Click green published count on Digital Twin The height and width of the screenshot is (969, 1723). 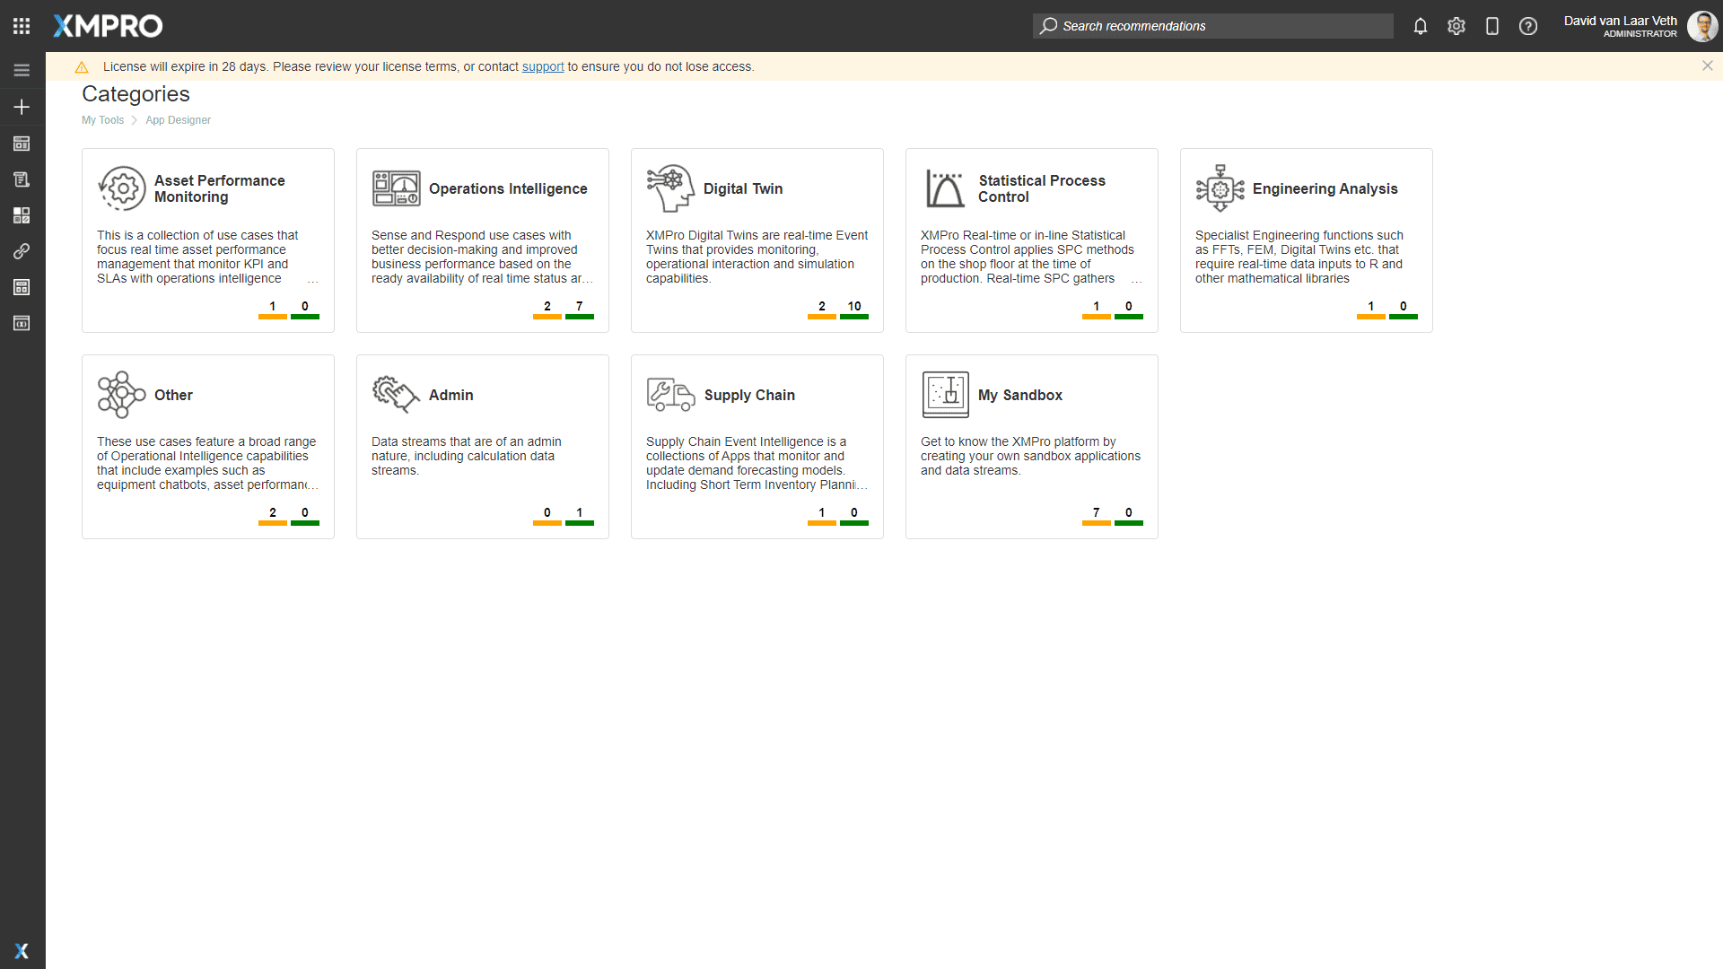click(x=853, y=309)
